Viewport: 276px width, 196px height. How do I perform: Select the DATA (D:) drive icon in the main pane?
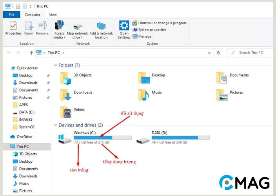143,140
